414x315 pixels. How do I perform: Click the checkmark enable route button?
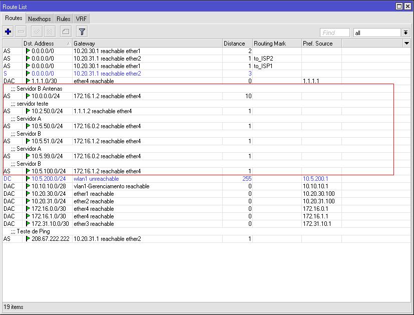coord(37,32)
